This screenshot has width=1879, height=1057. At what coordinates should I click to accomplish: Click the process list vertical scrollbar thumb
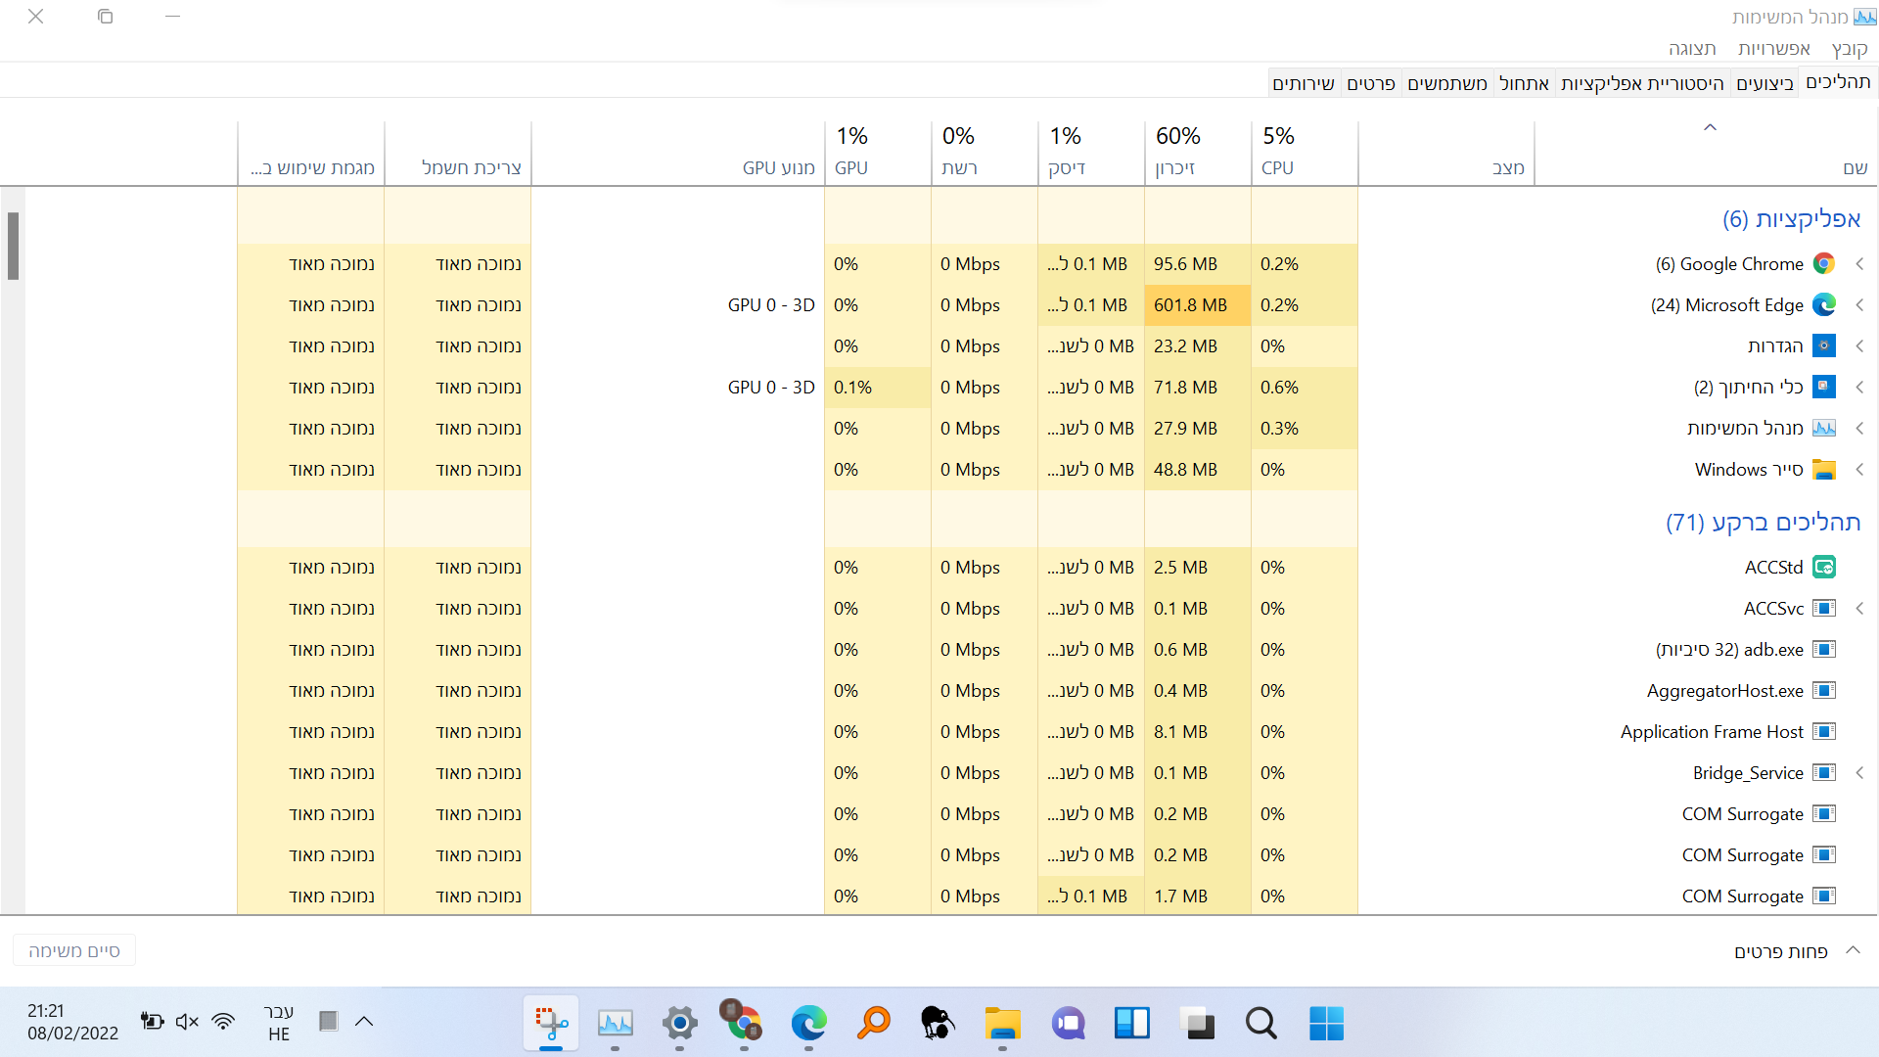[x=13, y=246]
